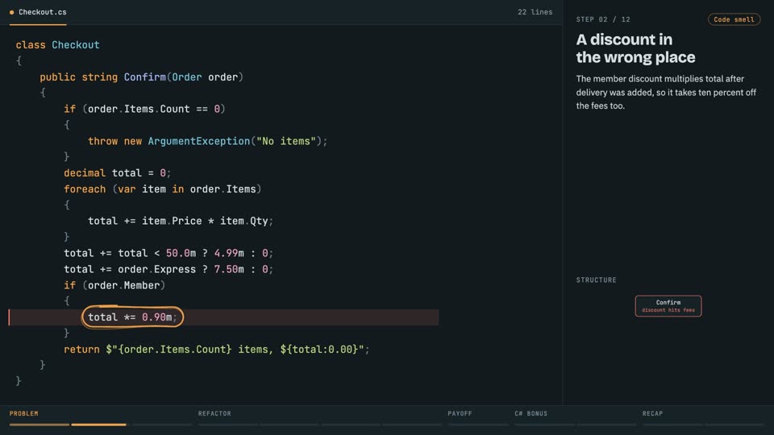Click the "No items" string literal

(x=286, y=141)
